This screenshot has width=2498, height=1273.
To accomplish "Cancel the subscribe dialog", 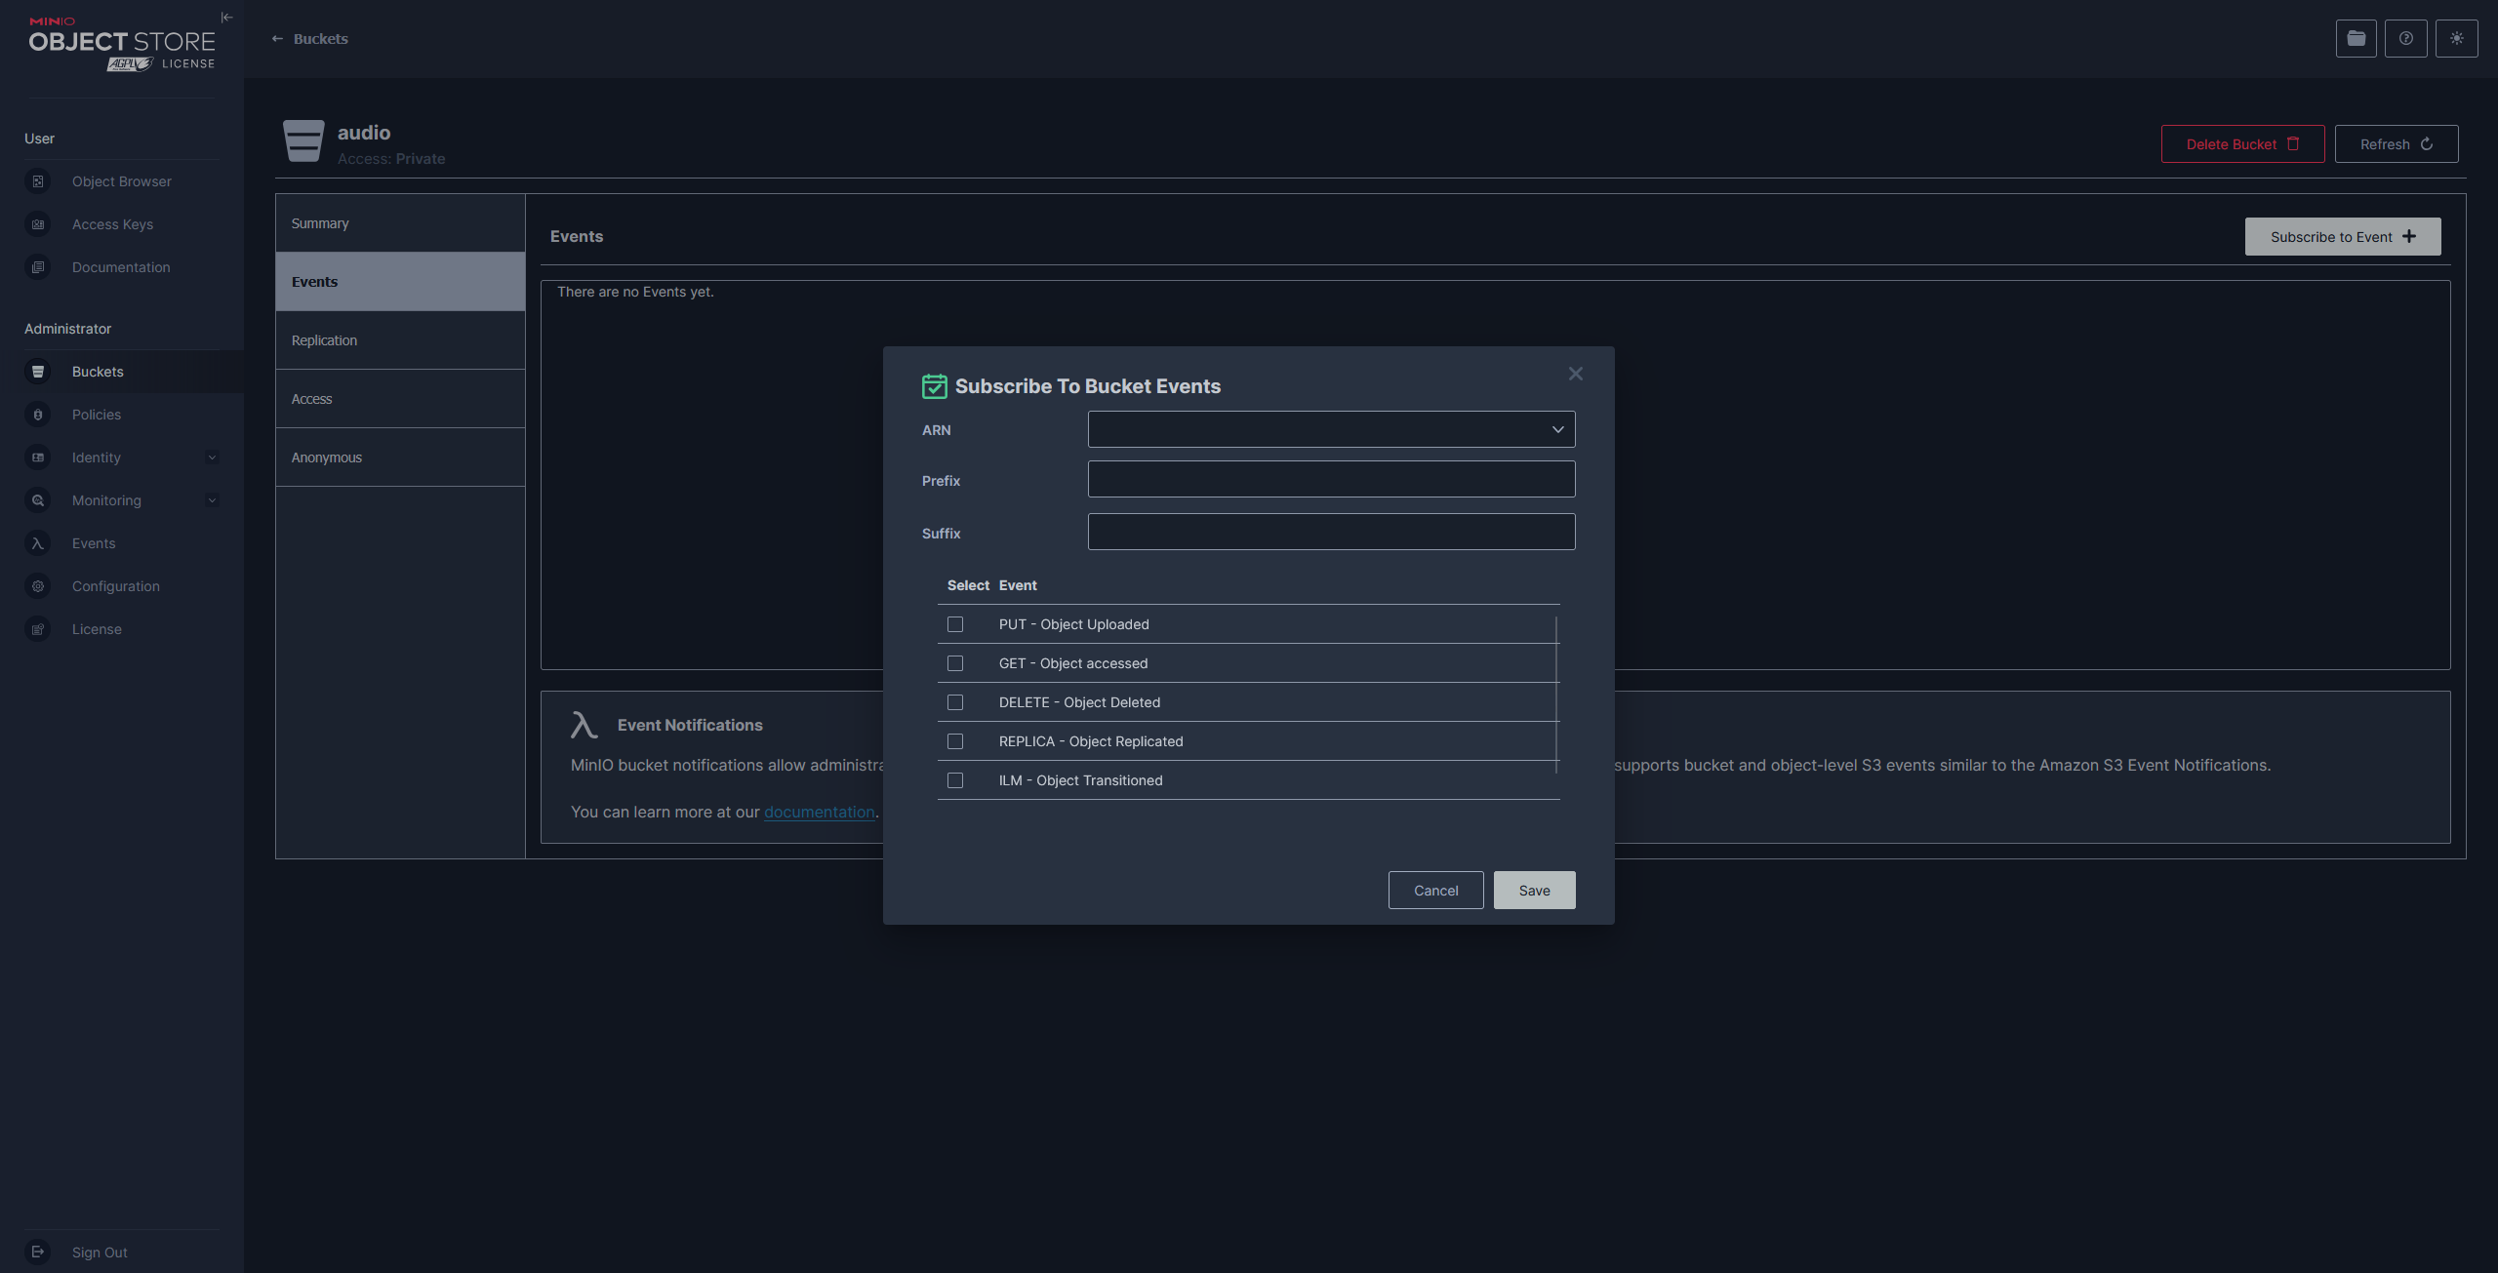I will tap(1435, 891).
